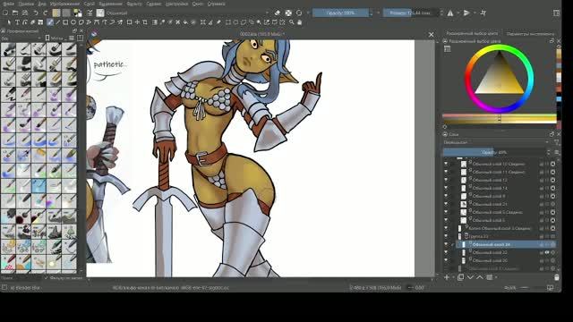
Task: Open the 'Слой' menu
Action: click(89, 4)
